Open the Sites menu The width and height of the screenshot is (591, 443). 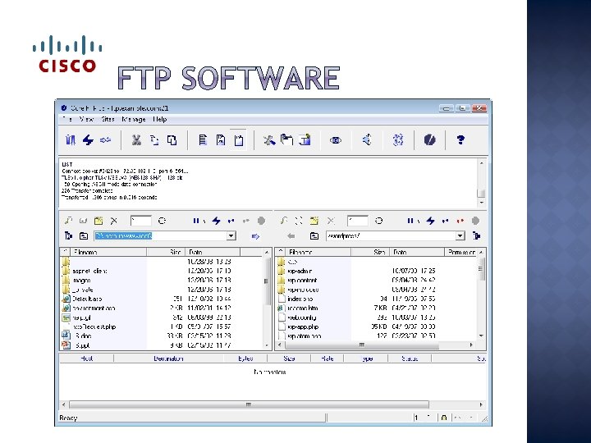click(x=108, y=119)
